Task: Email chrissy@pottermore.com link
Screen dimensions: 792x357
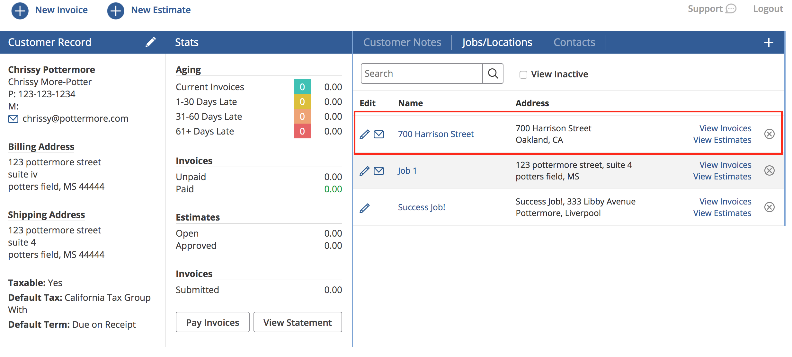Action: 75,118
